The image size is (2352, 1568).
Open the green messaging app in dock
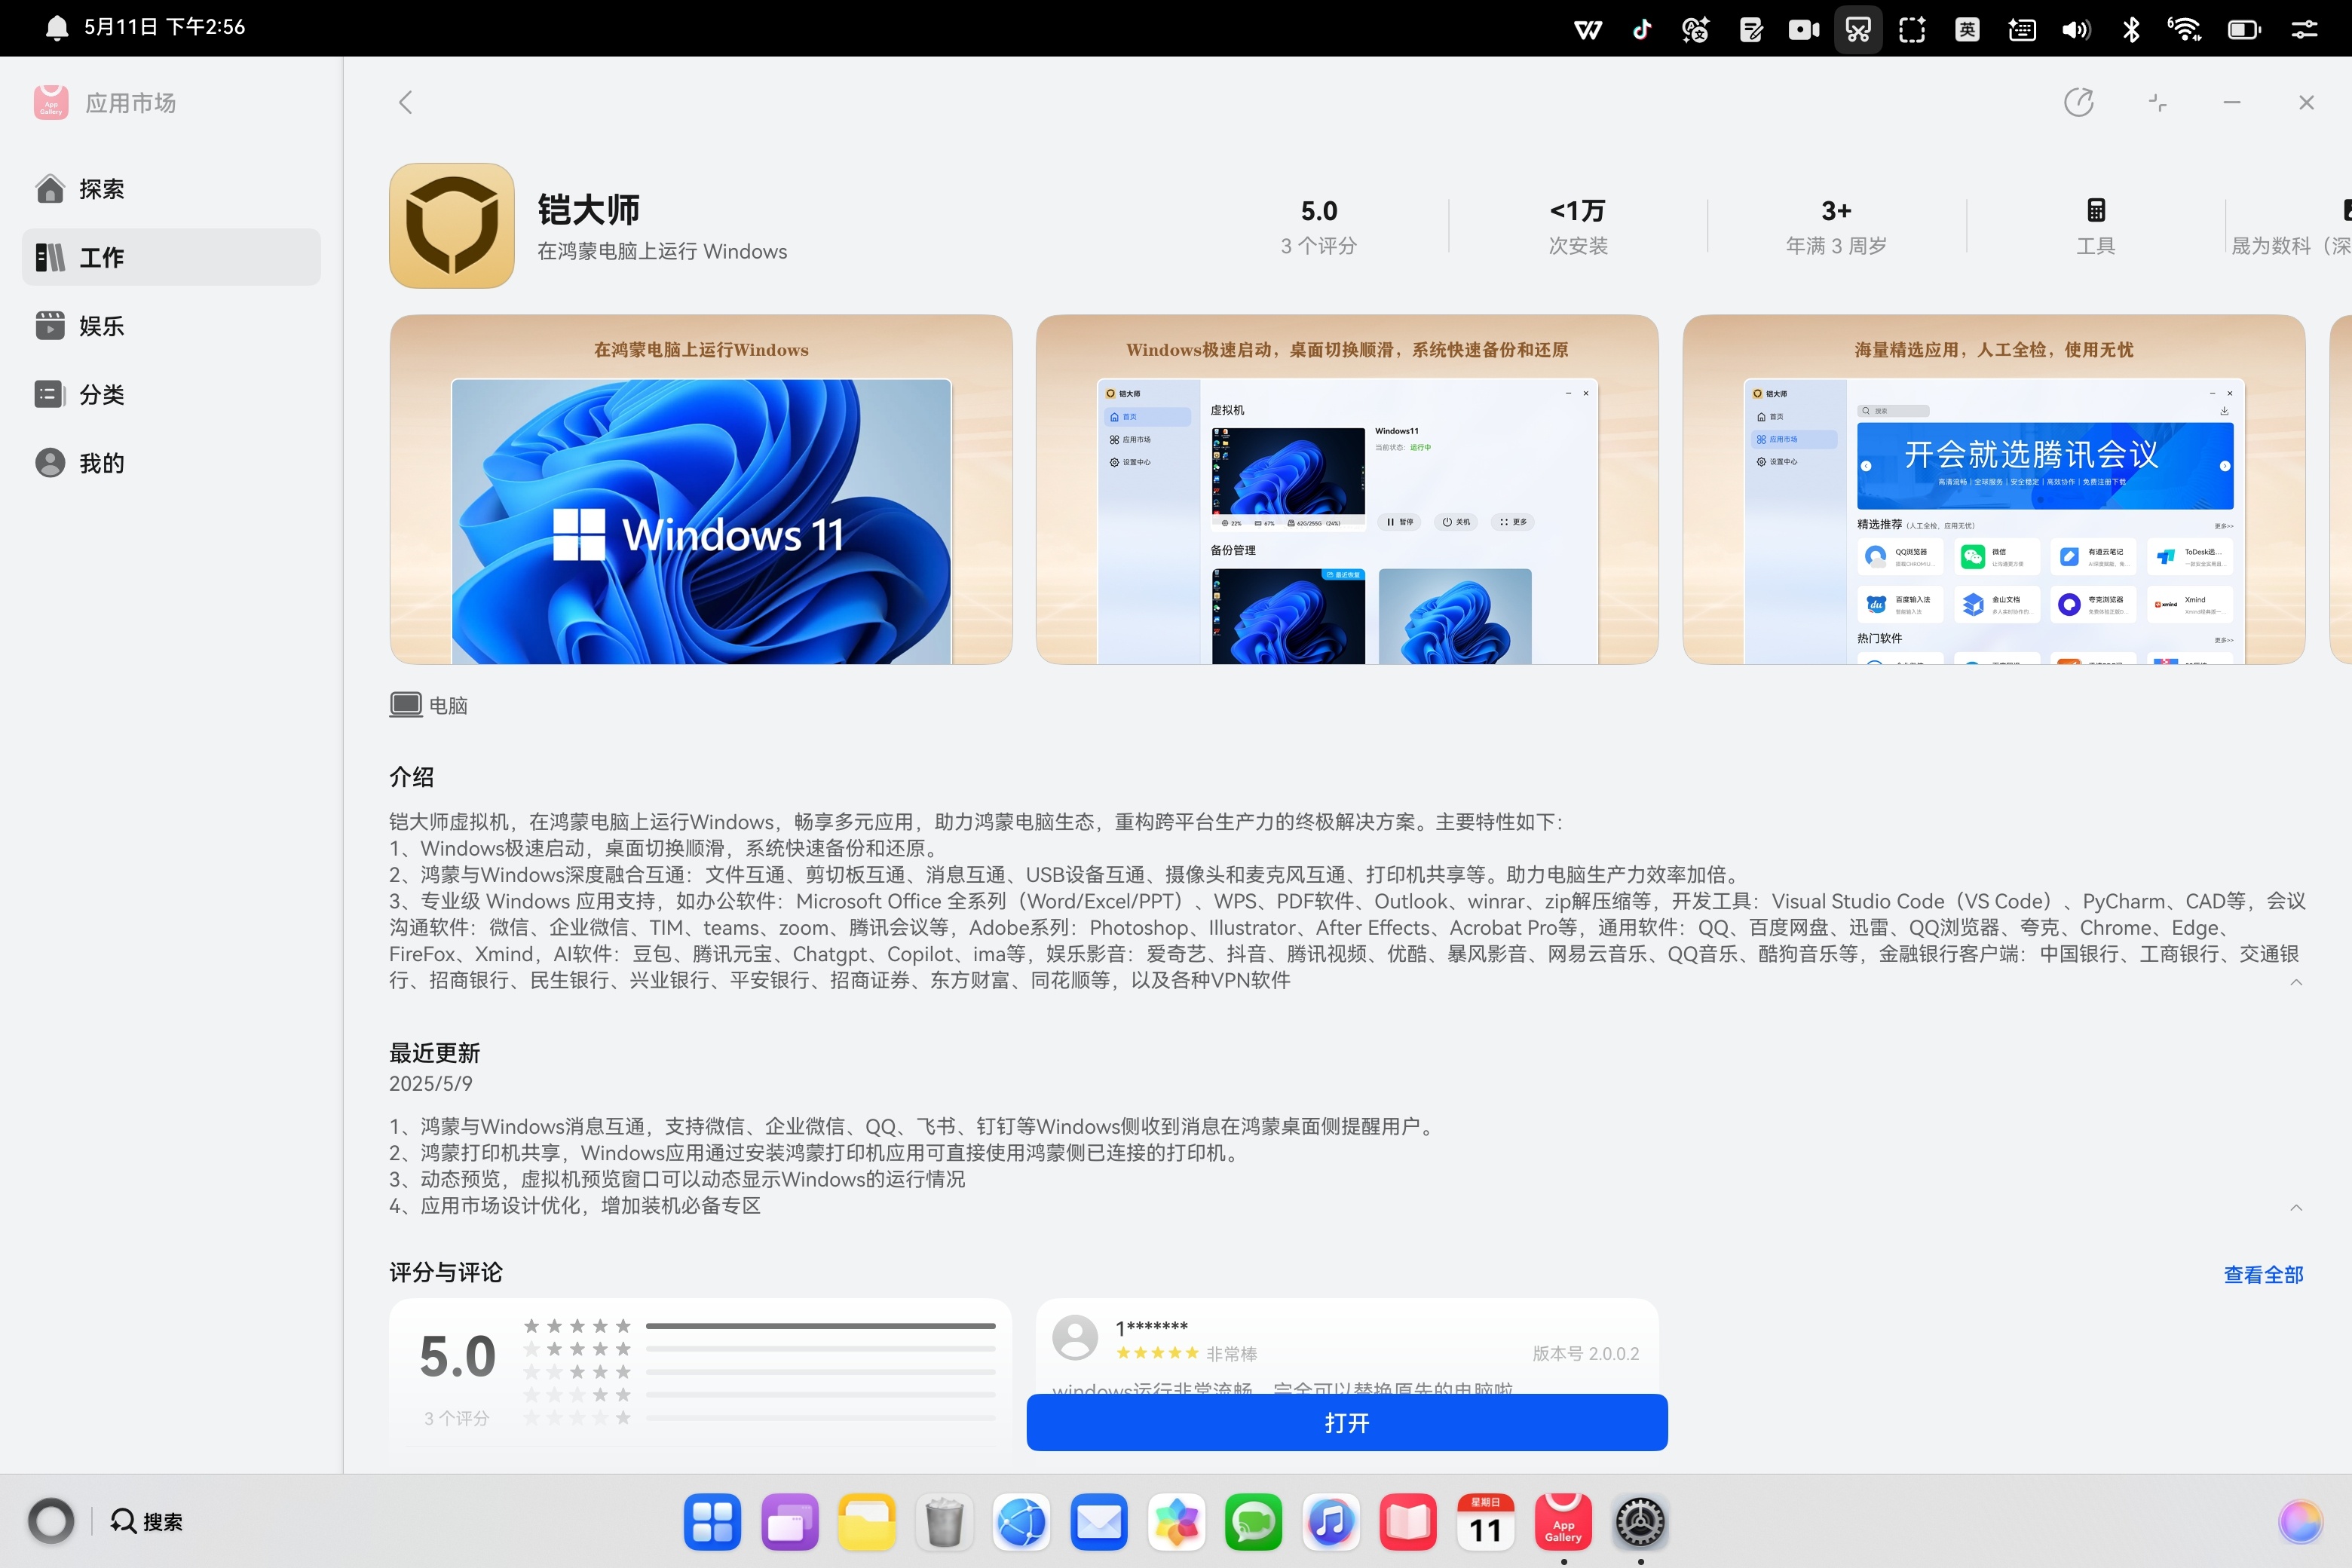(x=1253, y=1522)
